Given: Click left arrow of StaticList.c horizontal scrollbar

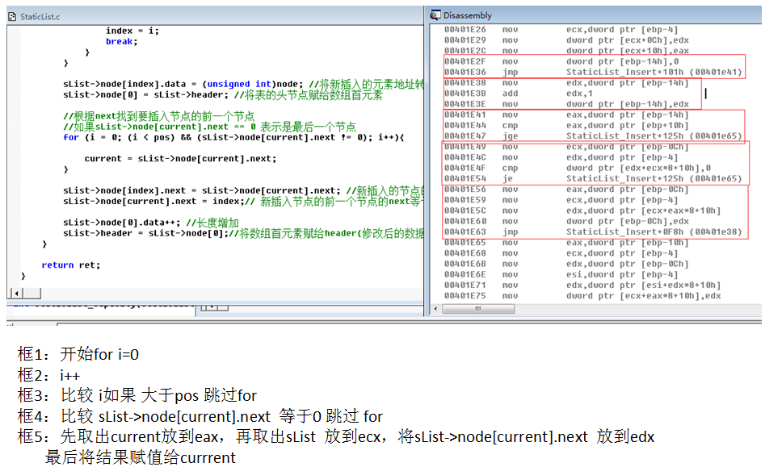Looking at the screenshot, I should click(x=16, y=294).
